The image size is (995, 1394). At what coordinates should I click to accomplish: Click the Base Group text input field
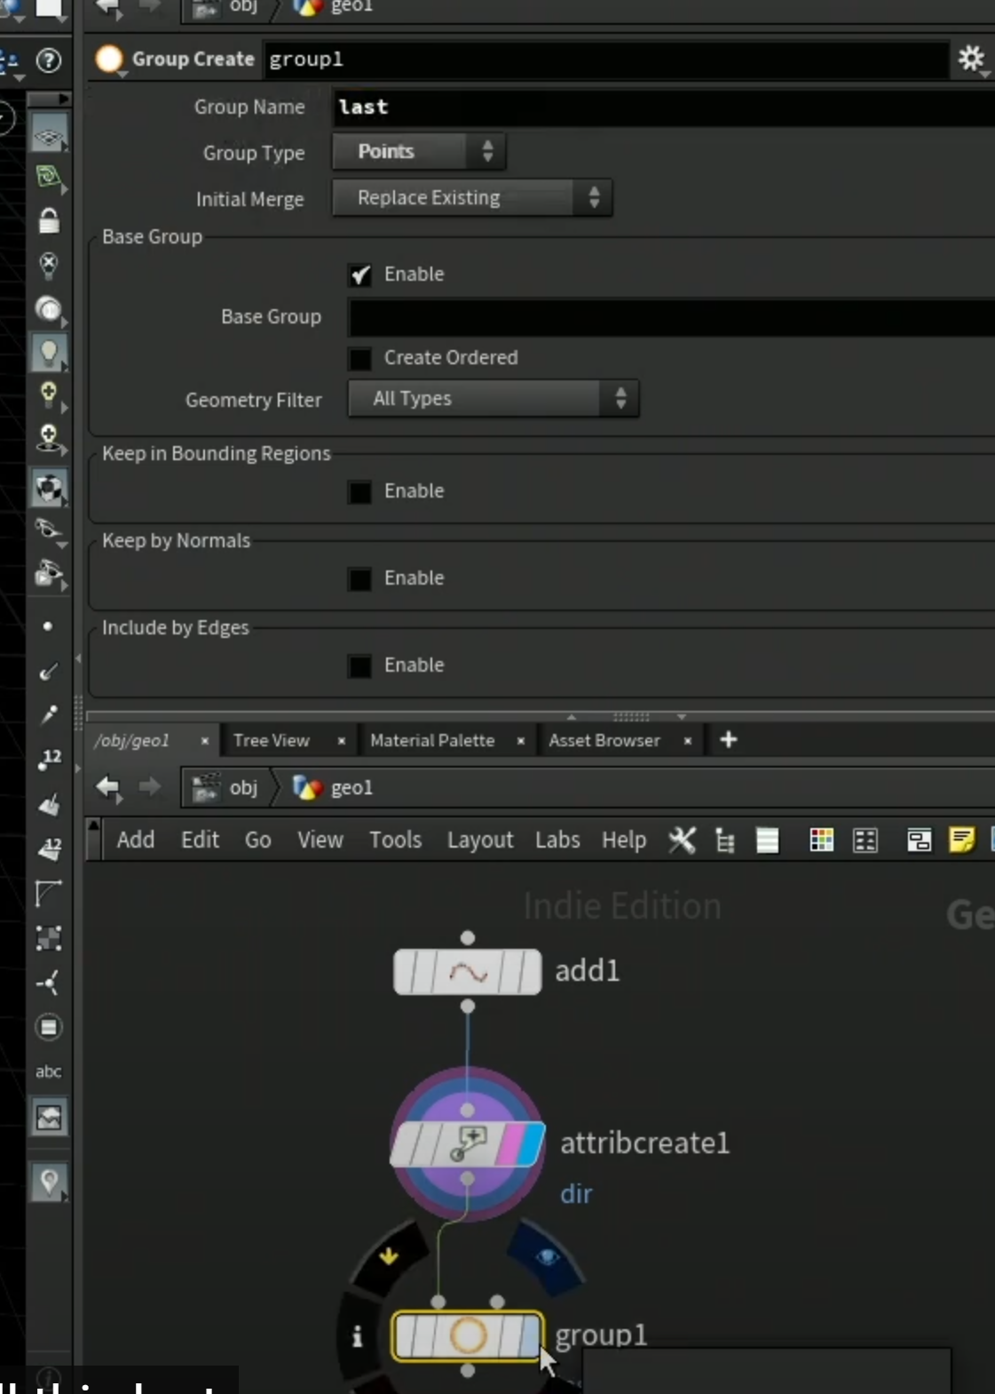pos(671,317)
